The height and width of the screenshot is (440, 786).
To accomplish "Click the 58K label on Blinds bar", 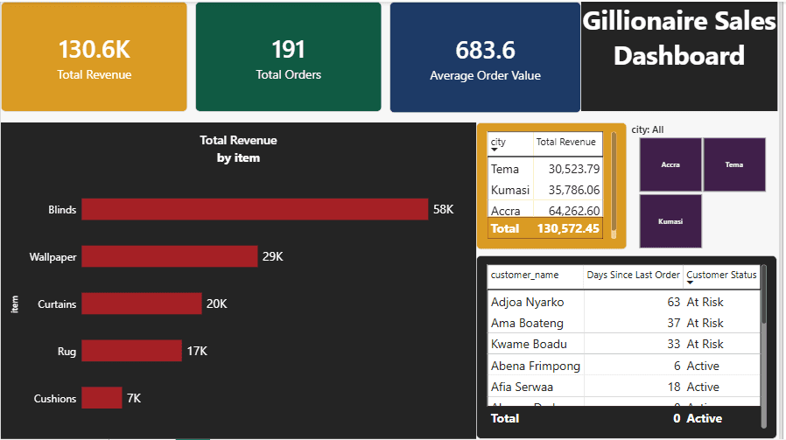I will point(443,209).
